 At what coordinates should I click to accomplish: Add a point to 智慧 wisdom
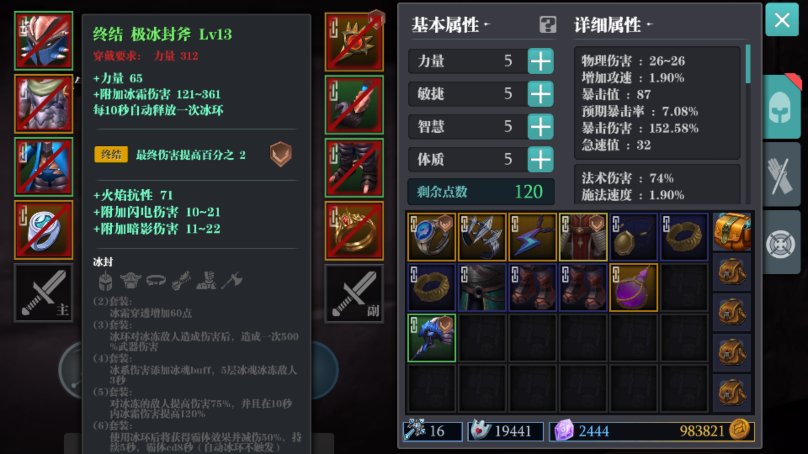click(x=540, y=127)
